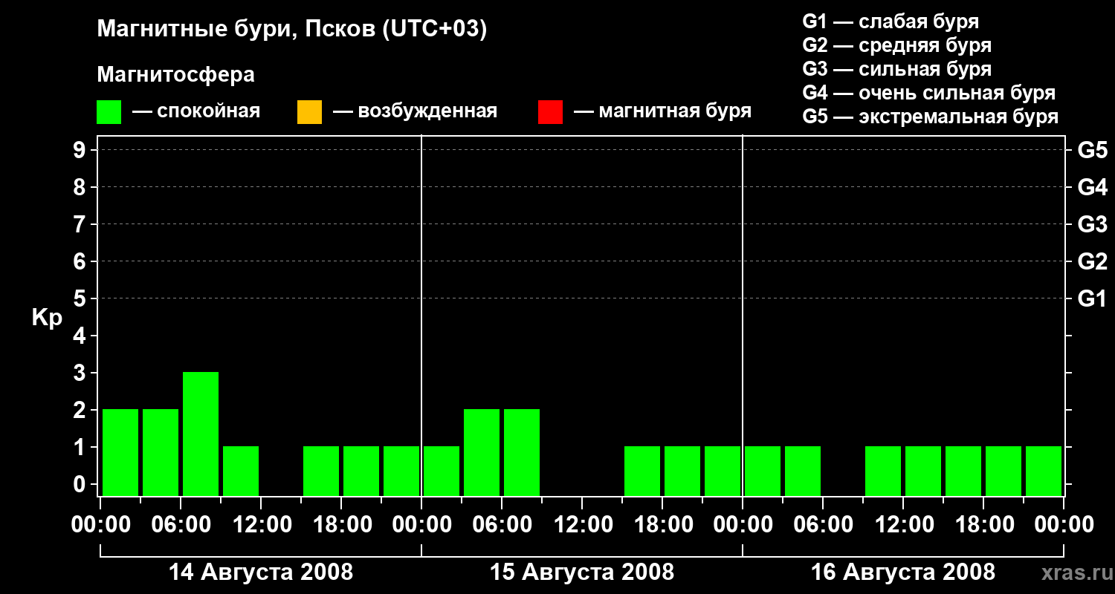Click the 15:00–18:00 bar on 16 August
1115x594 pixels.
(x=963, y=471)
